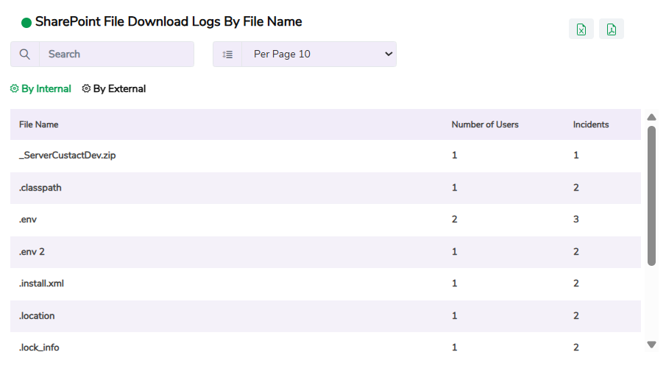Click the gear icon beside By Internal
The width and height of the screenshot is (666, 366).
tap(14, 89)
